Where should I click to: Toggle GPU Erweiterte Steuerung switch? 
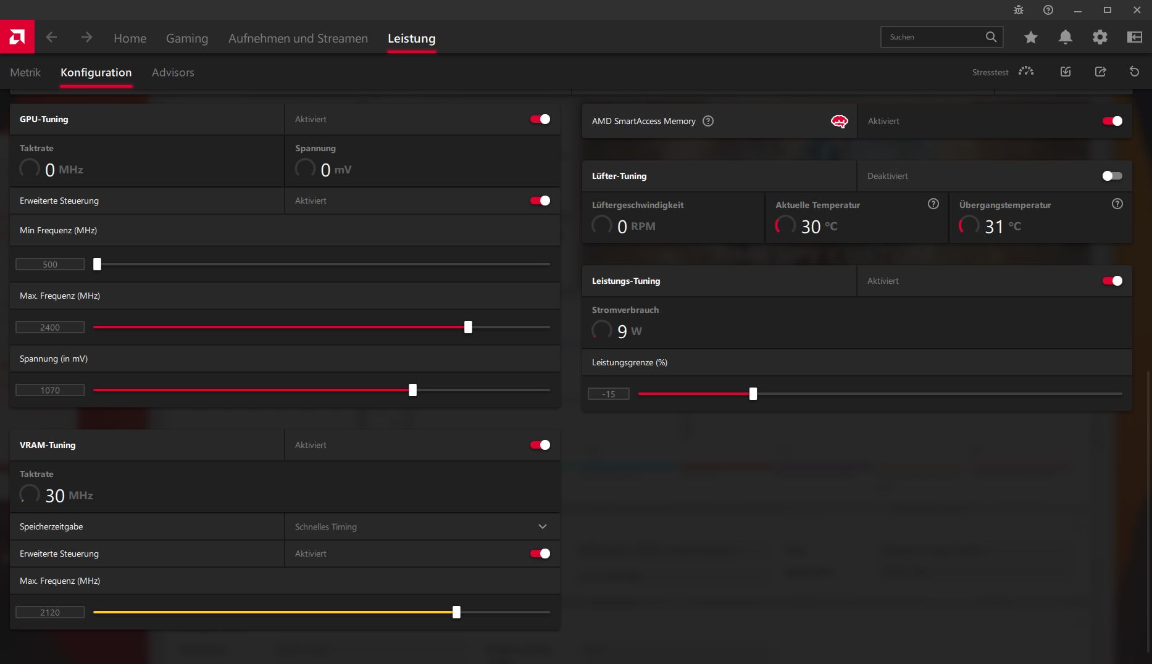click(540, 201)
